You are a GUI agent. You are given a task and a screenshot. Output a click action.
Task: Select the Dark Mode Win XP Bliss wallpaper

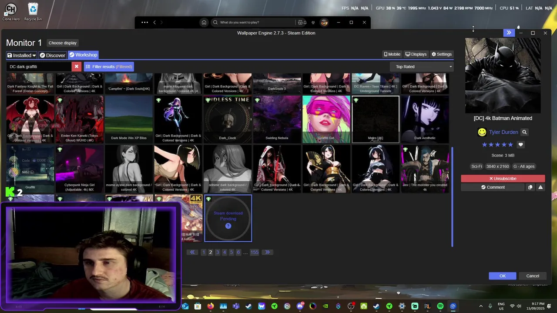(x=129, y=119)
